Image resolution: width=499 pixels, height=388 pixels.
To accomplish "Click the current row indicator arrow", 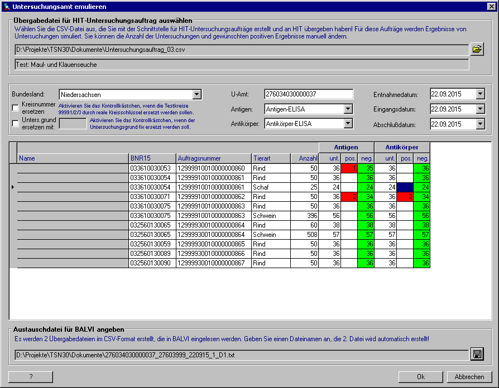I will pyautogui.click(x=13, y=187).
